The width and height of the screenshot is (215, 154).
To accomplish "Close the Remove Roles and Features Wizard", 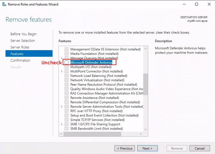I will [x=209, y=4].
